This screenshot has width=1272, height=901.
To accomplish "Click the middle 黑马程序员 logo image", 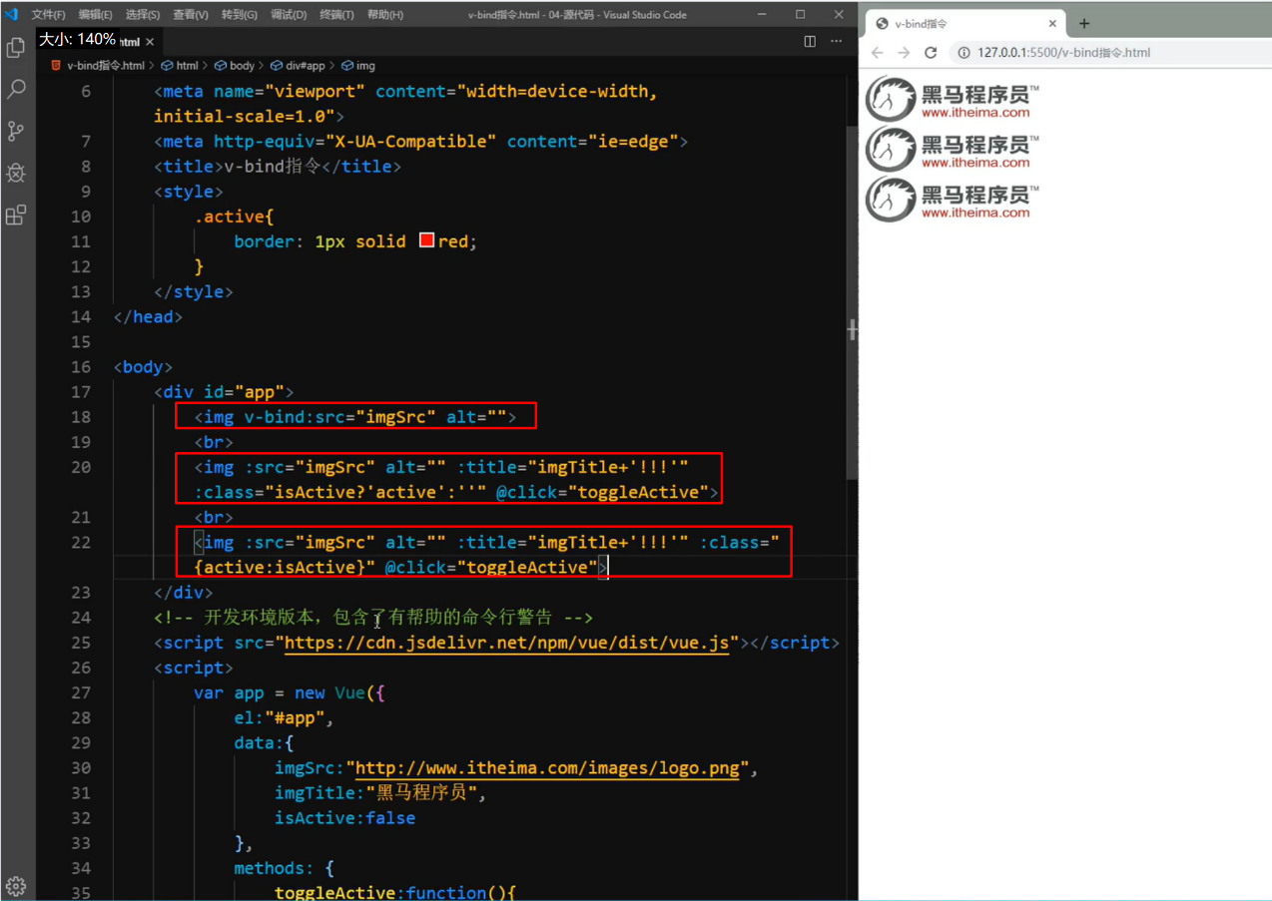I will 954,149.
